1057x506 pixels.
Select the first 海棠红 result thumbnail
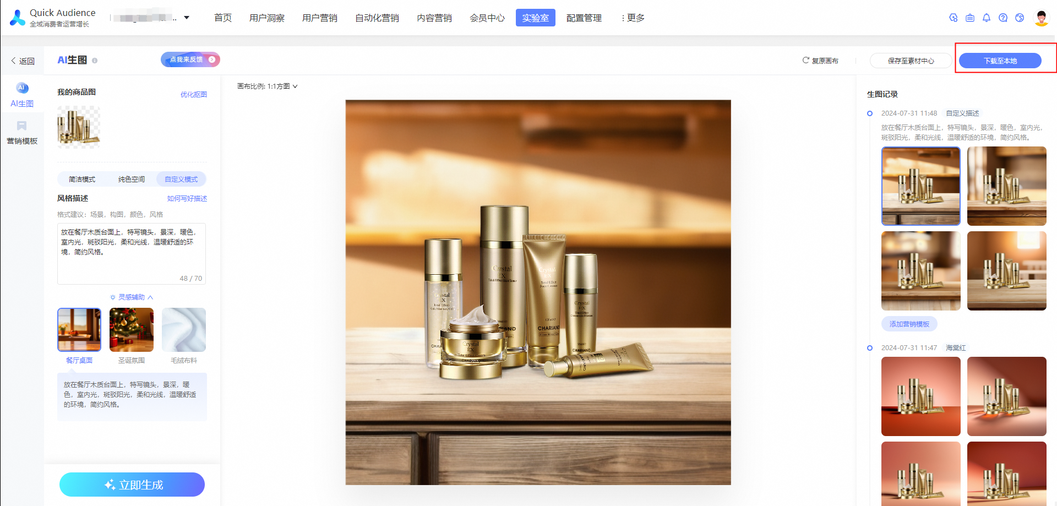click(921, 396)
